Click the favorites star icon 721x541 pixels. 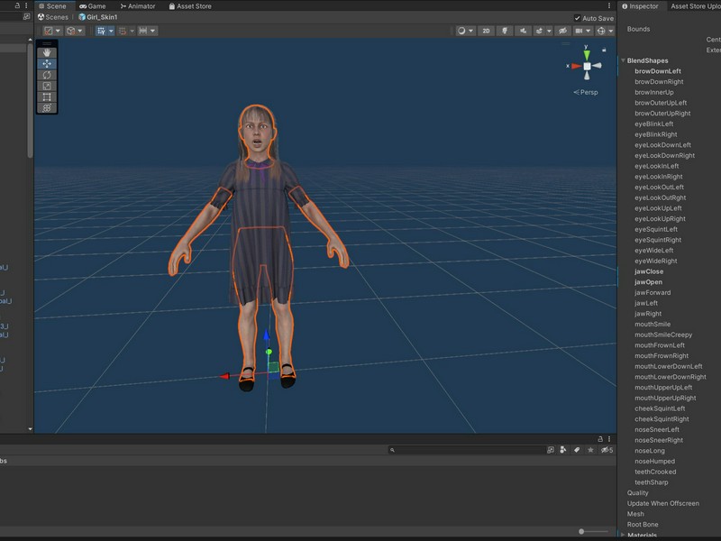click(x=590, y=450)
